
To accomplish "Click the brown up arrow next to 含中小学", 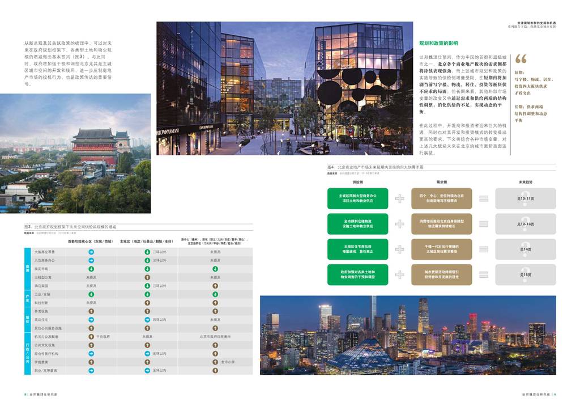I will coord(215,362).
